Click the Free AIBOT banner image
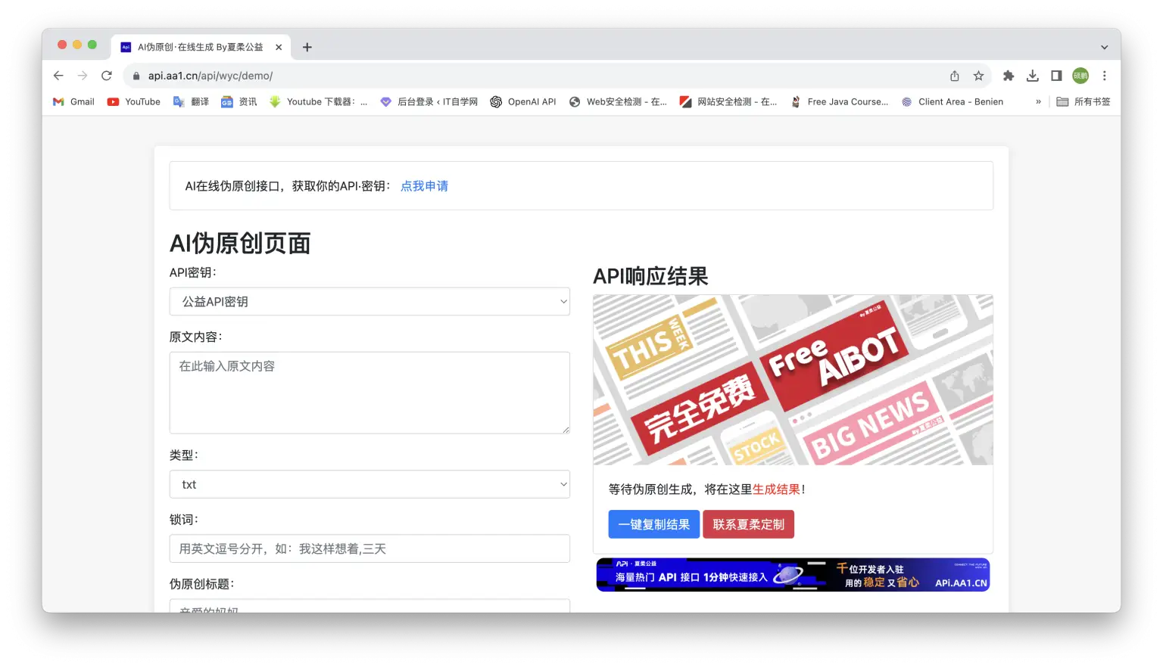 point(793,380)
